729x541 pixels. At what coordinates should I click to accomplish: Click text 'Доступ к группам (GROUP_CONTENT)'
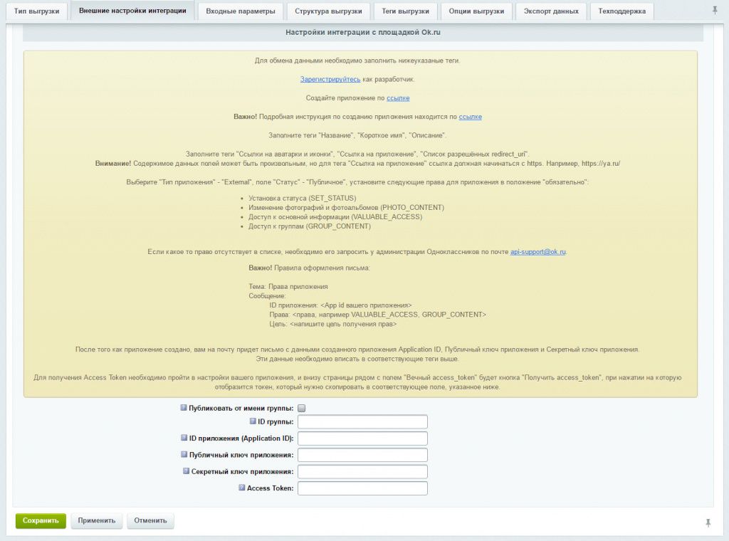[310, 226]
